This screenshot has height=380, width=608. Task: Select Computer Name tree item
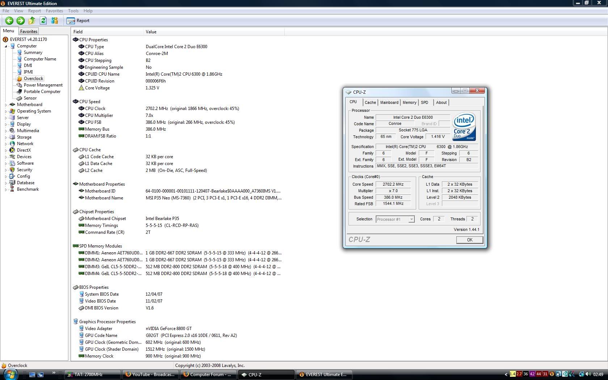pos(40,59)
